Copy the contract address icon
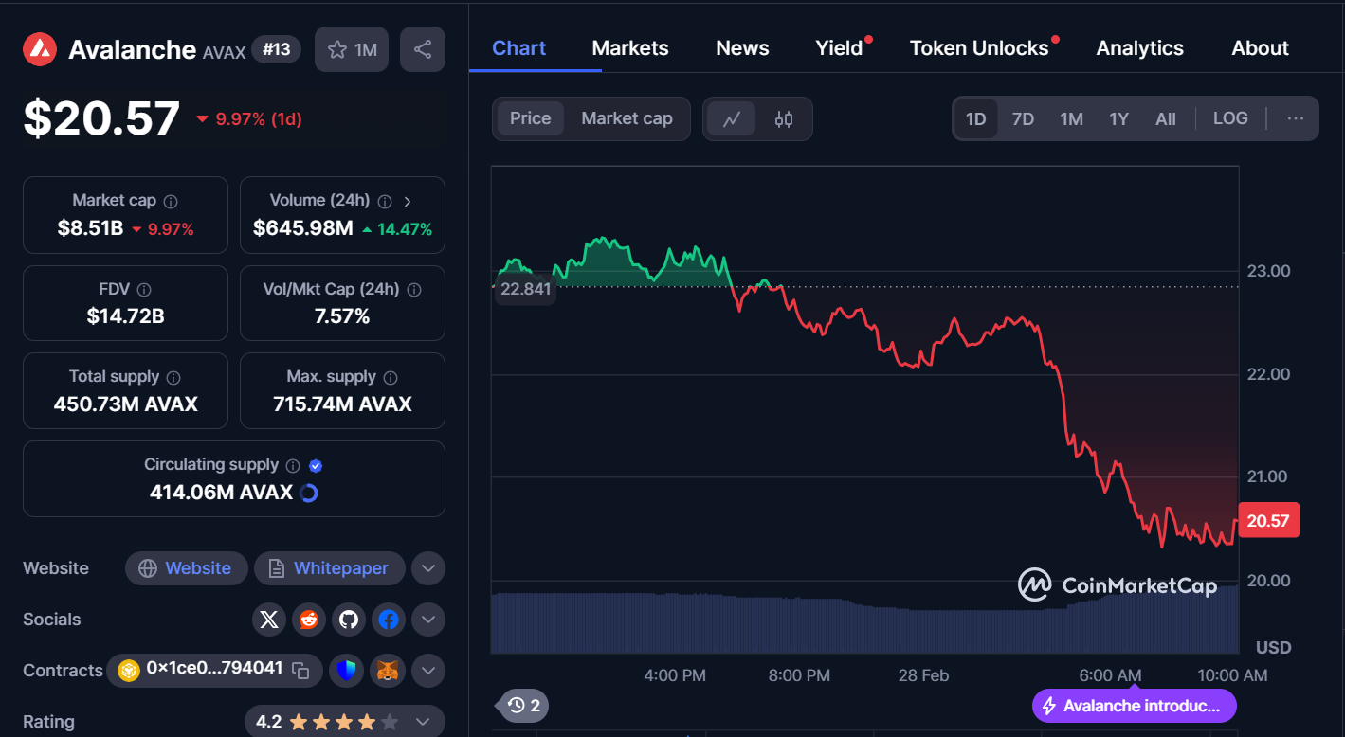 [301, 671]
